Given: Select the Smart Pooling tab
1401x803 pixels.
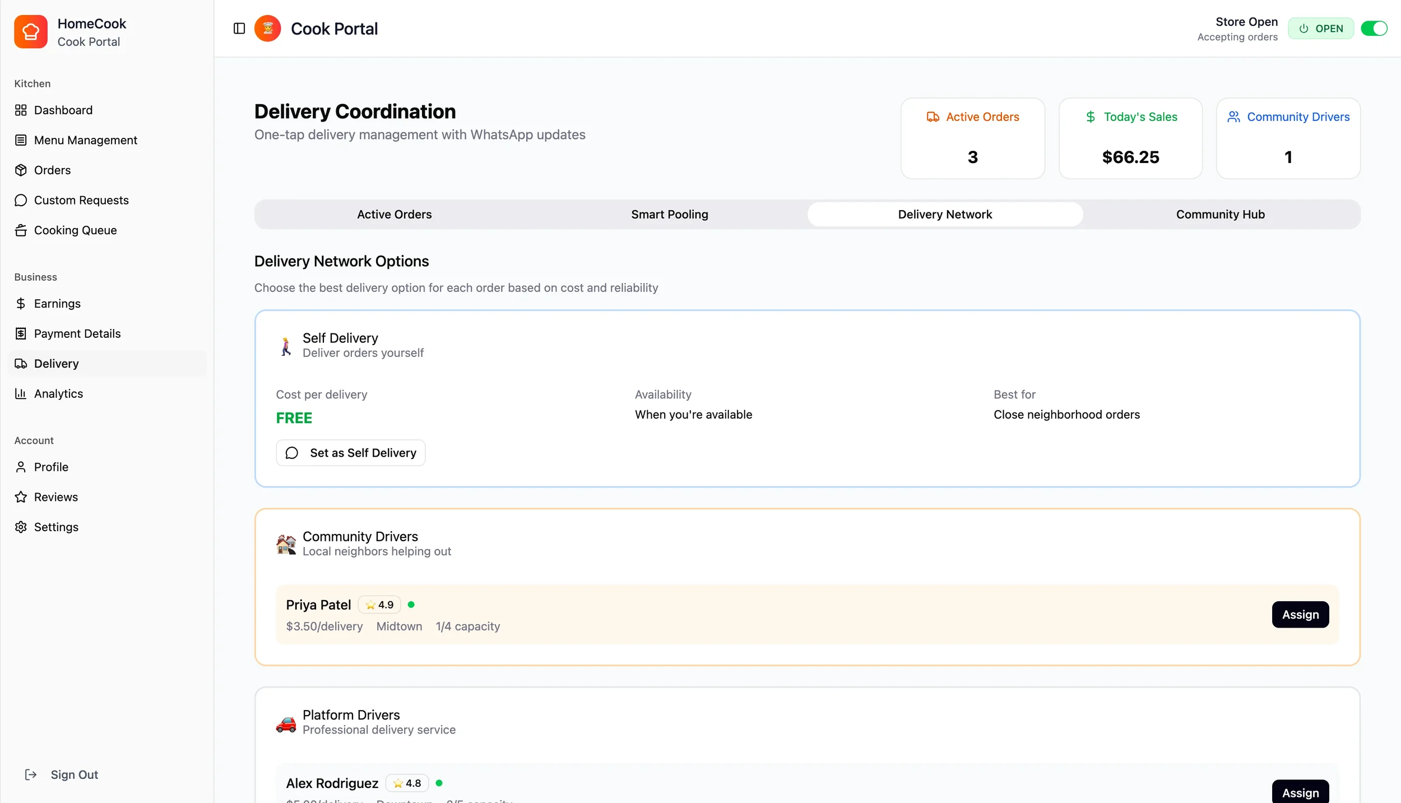Looking at the screenshot, I should (x=669, y=215).
